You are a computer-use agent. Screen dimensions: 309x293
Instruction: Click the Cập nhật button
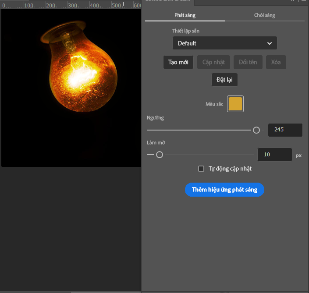[213, 62]
